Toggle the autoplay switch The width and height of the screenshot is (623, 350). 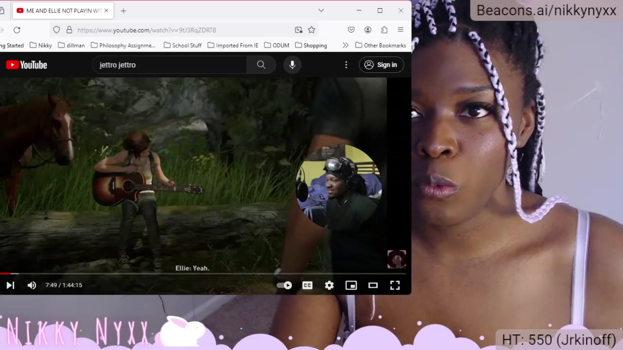(x=284, y=285)
